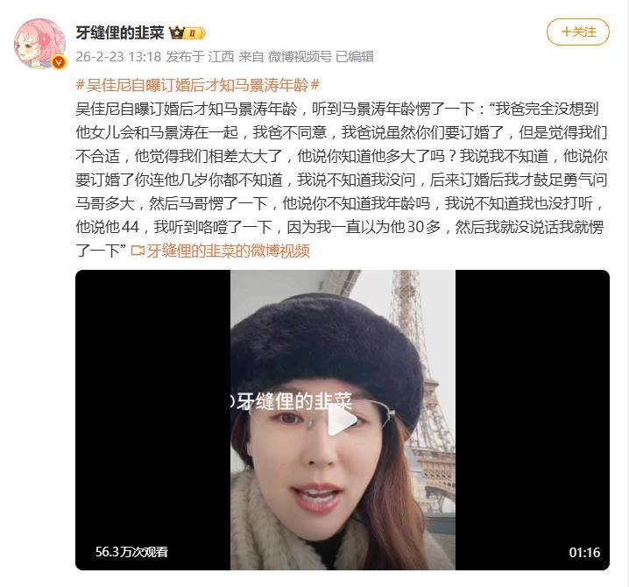Click the orange verified V badge
The width and height of the screenshot is (629, 587).
59,62
